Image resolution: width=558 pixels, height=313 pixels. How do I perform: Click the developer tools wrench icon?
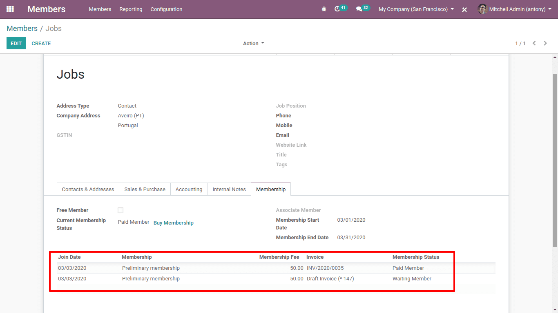464,9
